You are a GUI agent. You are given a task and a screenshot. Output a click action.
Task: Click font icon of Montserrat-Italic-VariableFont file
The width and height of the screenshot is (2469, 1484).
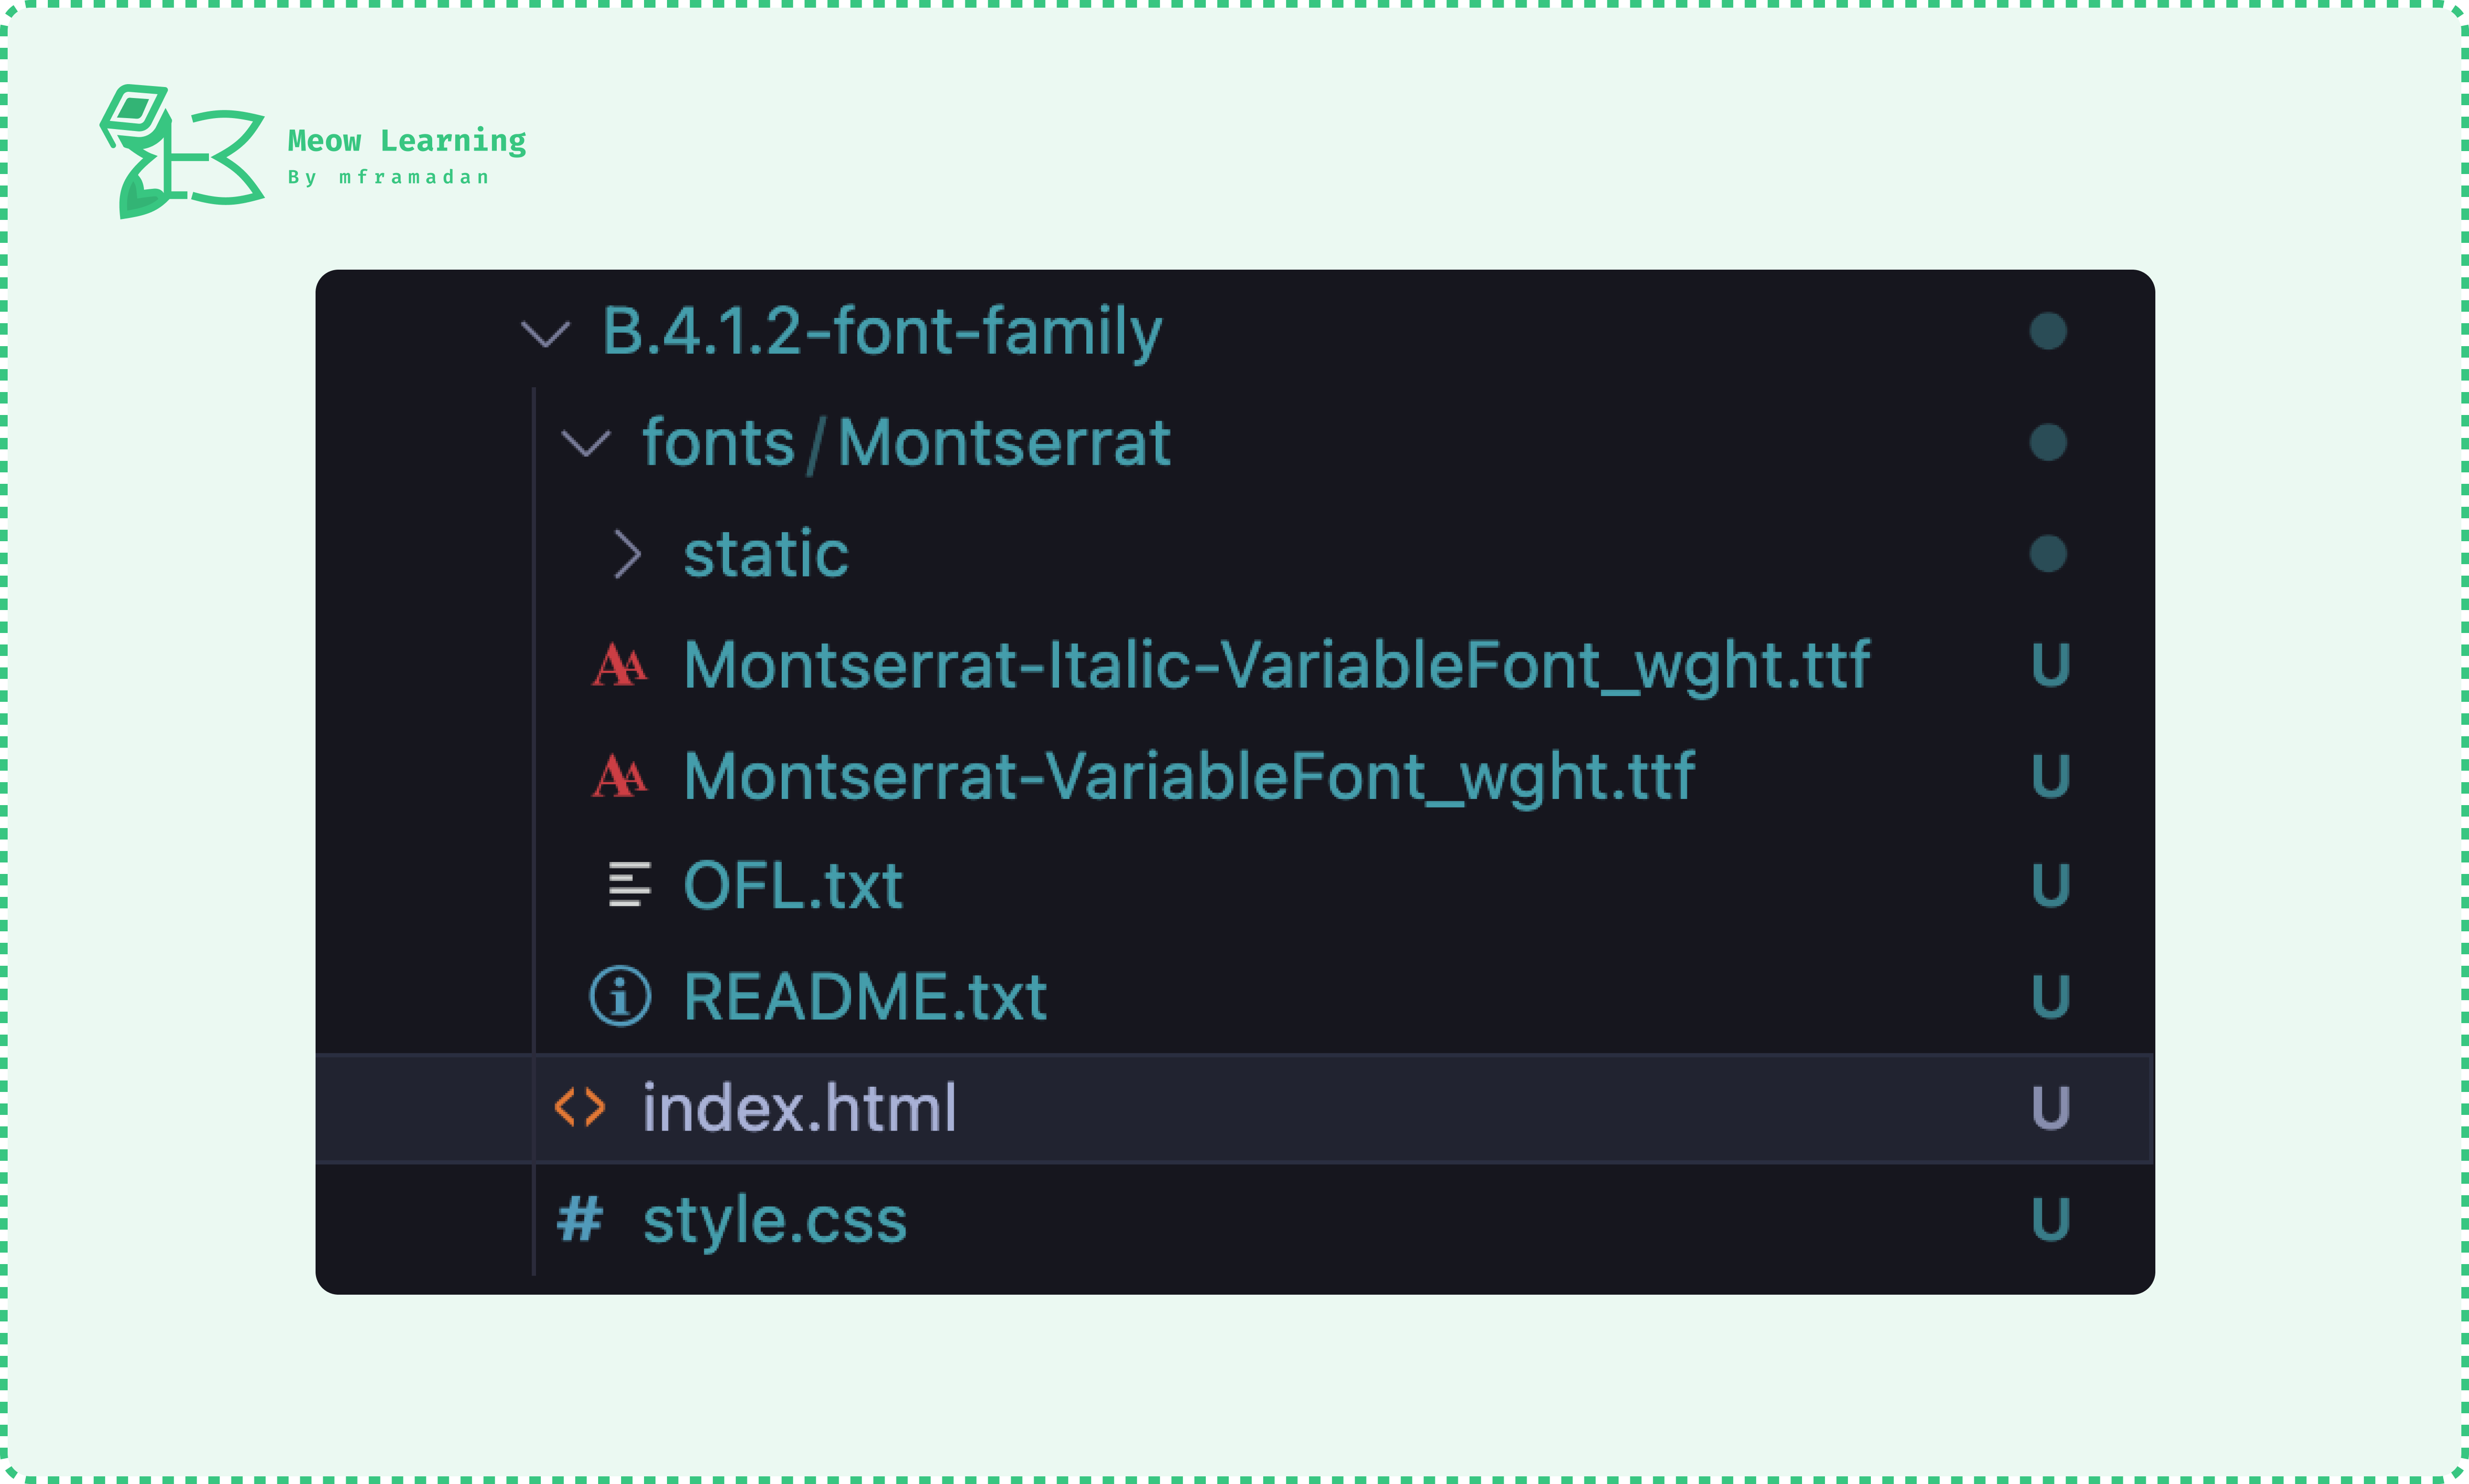coord(620,665)
